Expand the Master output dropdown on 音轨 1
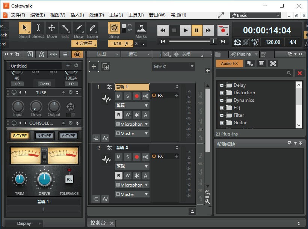The image size is (308, 229). click(132, 133)
